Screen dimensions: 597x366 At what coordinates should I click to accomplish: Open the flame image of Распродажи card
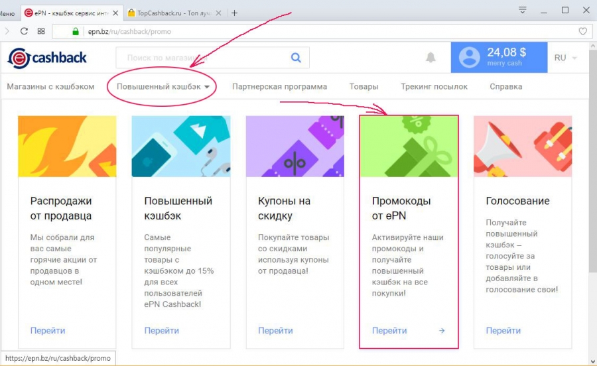67,146
